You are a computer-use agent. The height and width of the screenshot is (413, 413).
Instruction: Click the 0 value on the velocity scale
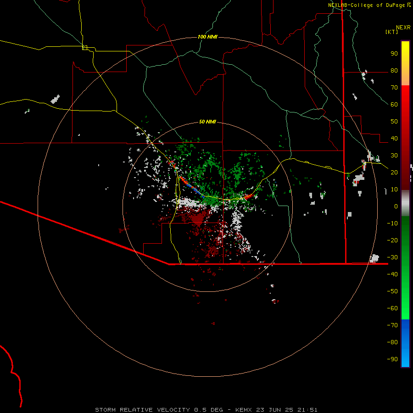click(396, 206)
